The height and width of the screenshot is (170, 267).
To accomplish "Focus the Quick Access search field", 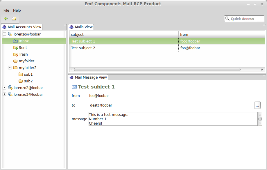I will [x=244, y=19].
